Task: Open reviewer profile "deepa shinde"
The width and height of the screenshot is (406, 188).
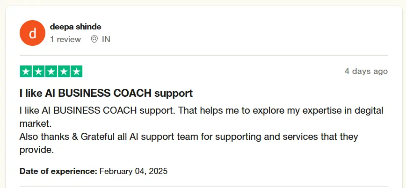Action: tap(75, 27)
